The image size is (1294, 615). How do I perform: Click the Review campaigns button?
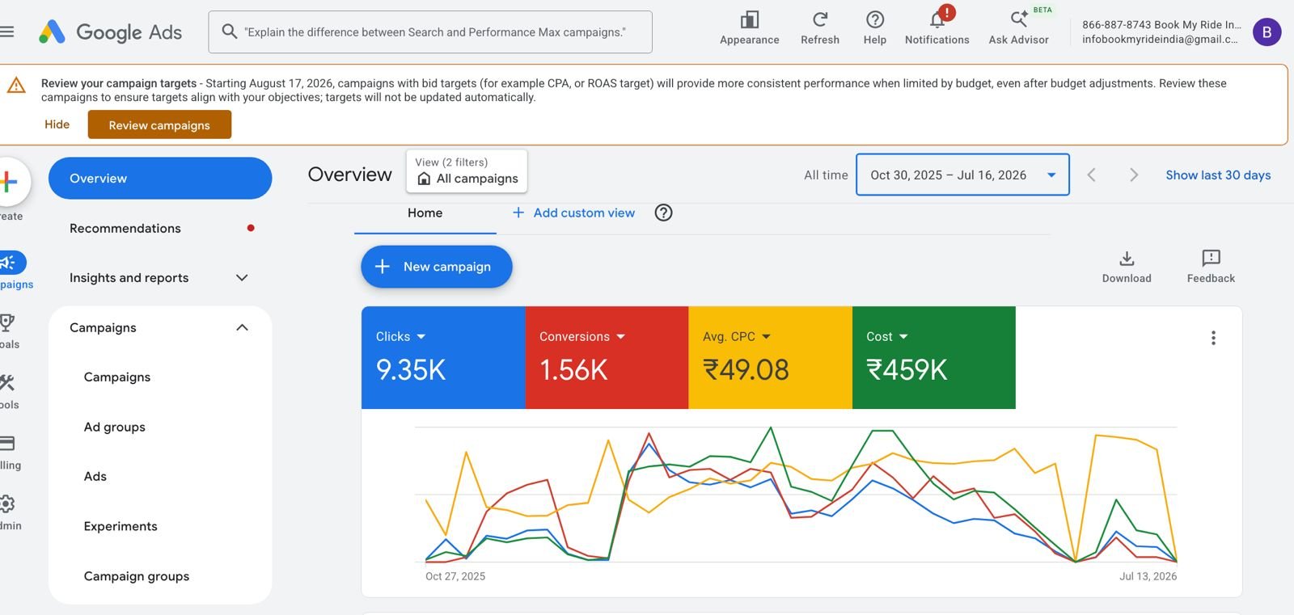159,125
